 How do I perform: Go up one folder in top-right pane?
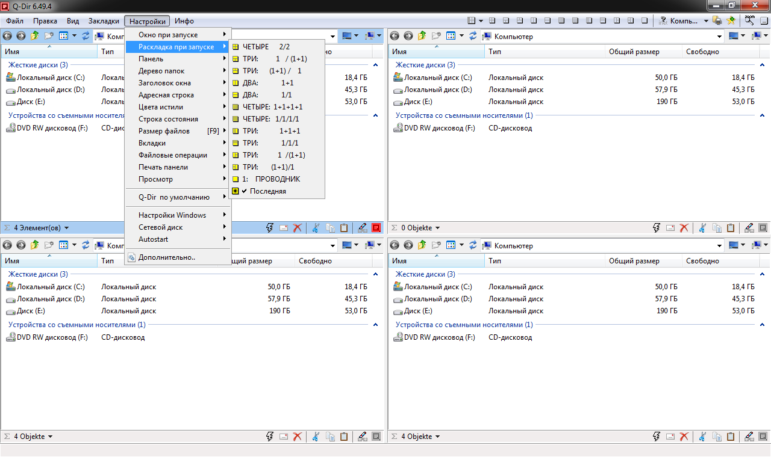[422, 36]
